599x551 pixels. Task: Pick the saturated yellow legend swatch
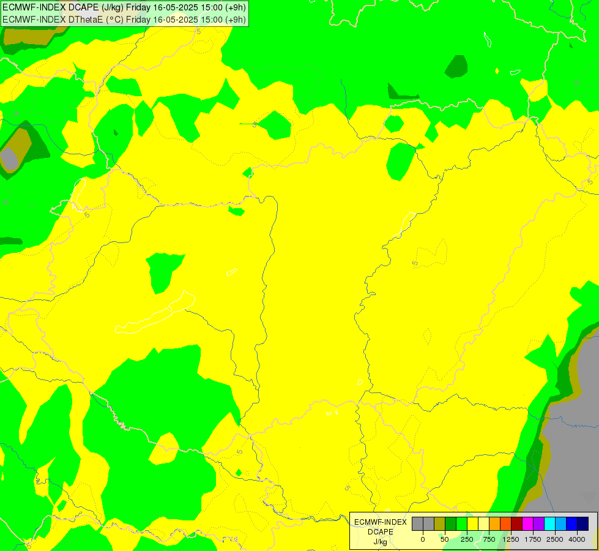point(472,523)
